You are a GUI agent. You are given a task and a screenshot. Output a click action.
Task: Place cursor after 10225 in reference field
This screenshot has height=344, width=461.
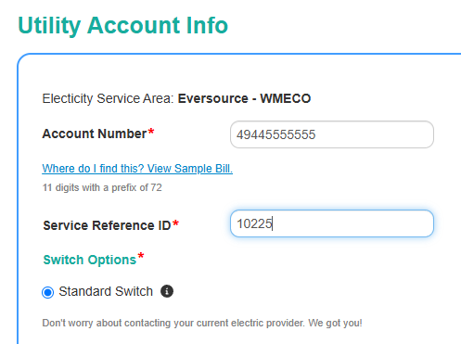point(273,223)
